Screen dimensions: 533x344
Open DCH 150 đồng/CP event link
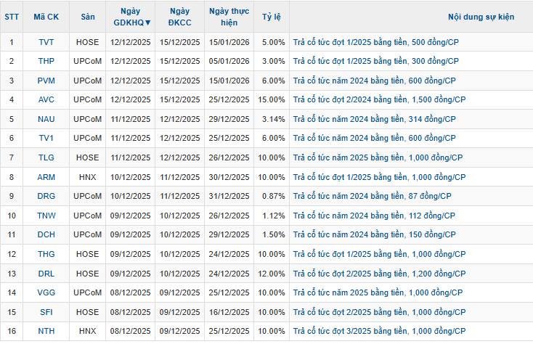374,234
